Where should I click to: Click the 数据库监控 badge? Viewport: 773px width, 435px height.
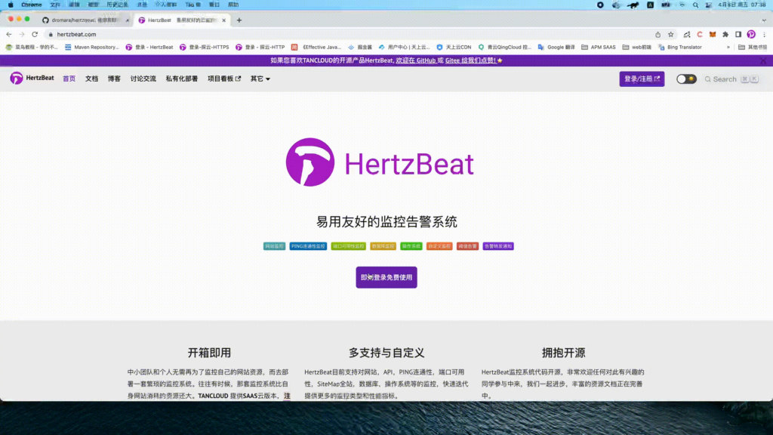[383, 246]
